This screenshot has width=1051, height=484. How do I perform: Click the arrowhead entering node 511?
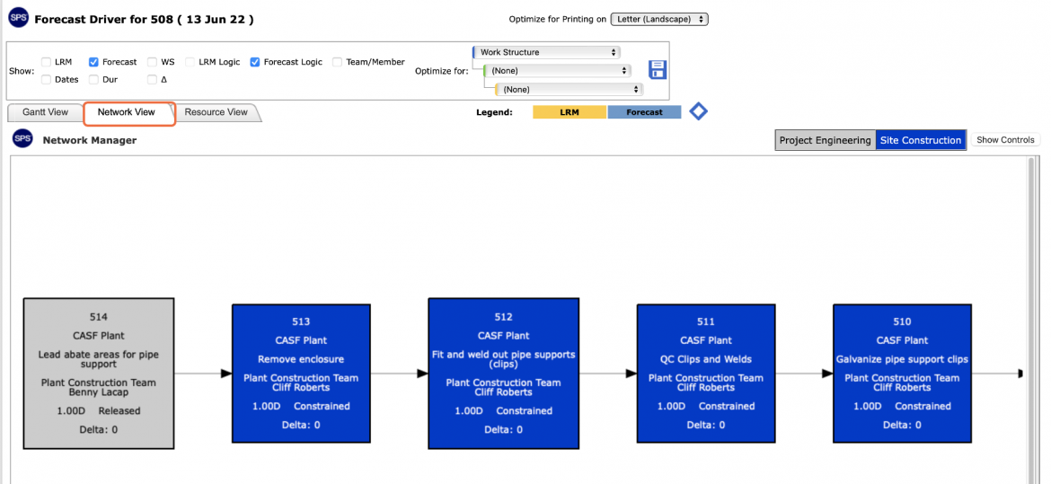point(631,374)
